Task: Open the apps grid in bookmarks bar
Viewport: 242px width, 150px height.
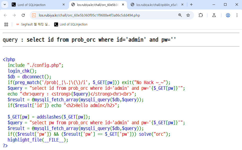Action: click(x=6, y=24)
